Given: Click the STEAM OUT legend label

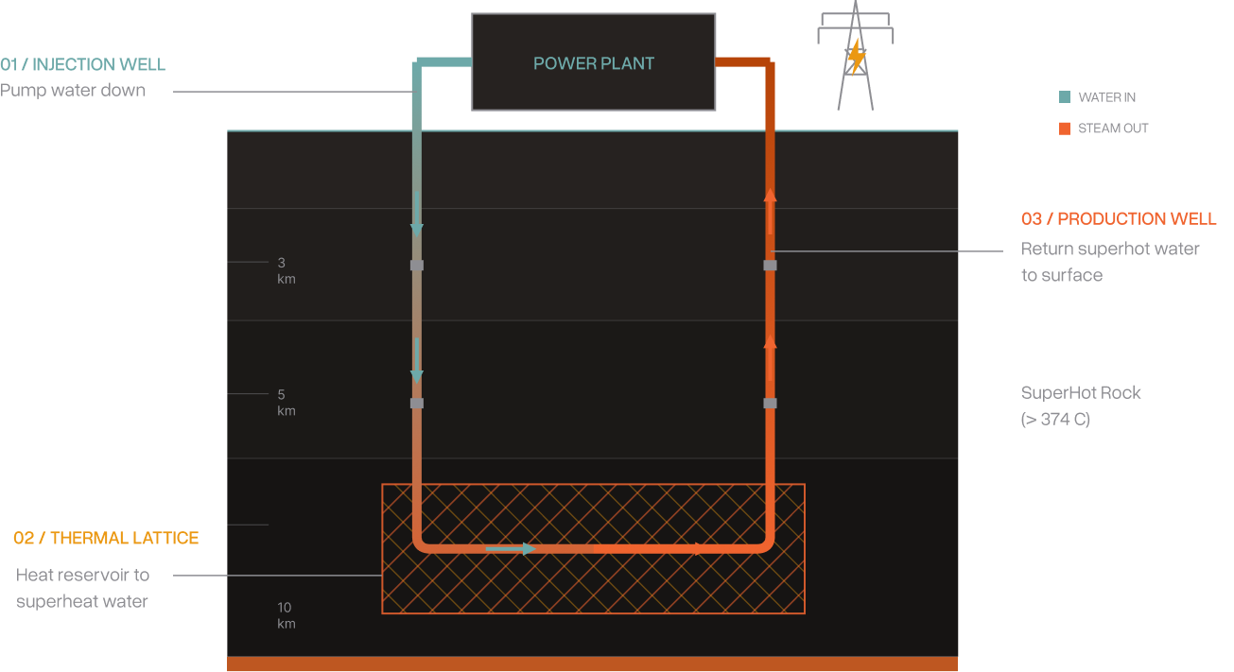Looking at the screenshot, I should pos(1113,129).
